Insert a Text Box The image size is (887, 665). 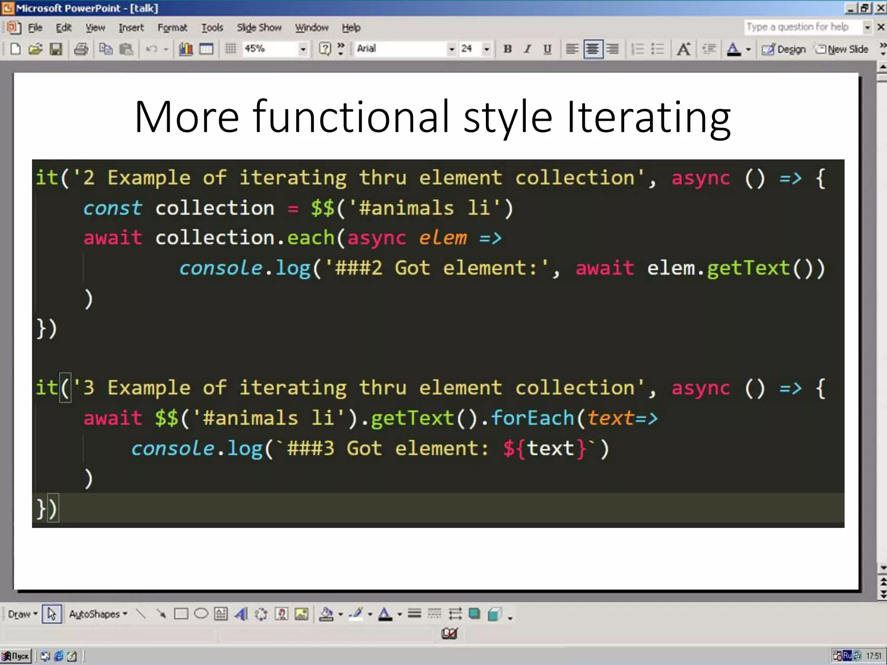point(221,614)
